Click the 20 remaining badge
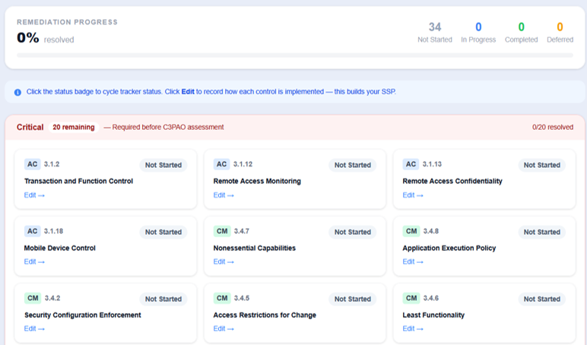587x345 pixels. pos(74,127)
